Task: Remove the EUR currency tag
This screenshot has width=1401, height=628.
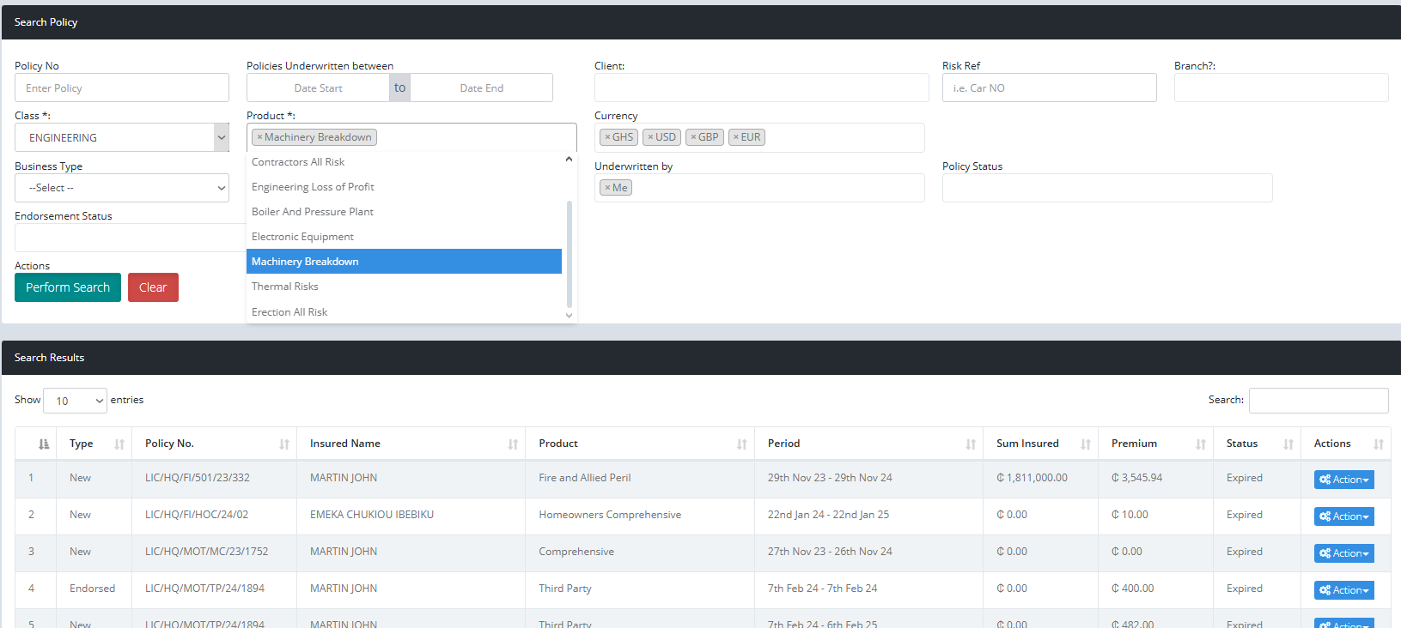Action: tap(736, 137)
